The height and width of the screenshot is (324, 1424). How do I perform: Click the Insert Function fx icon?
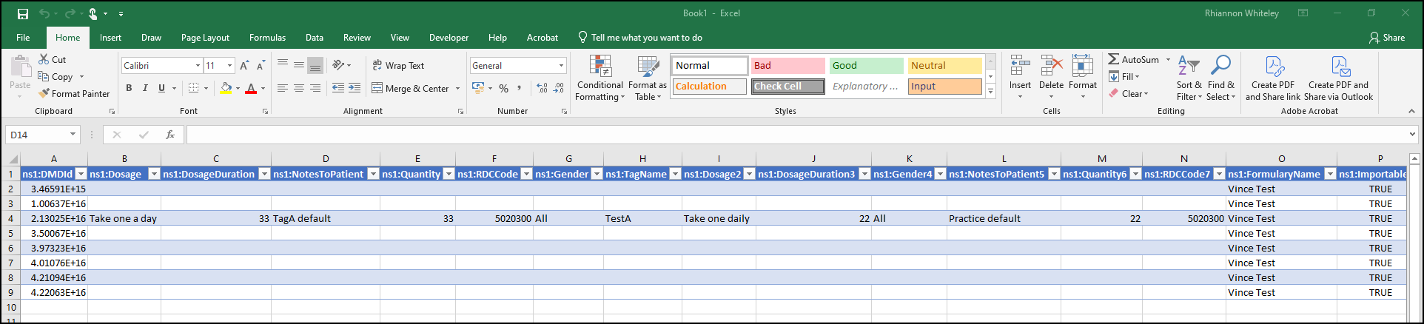click(x=170, y=135)
